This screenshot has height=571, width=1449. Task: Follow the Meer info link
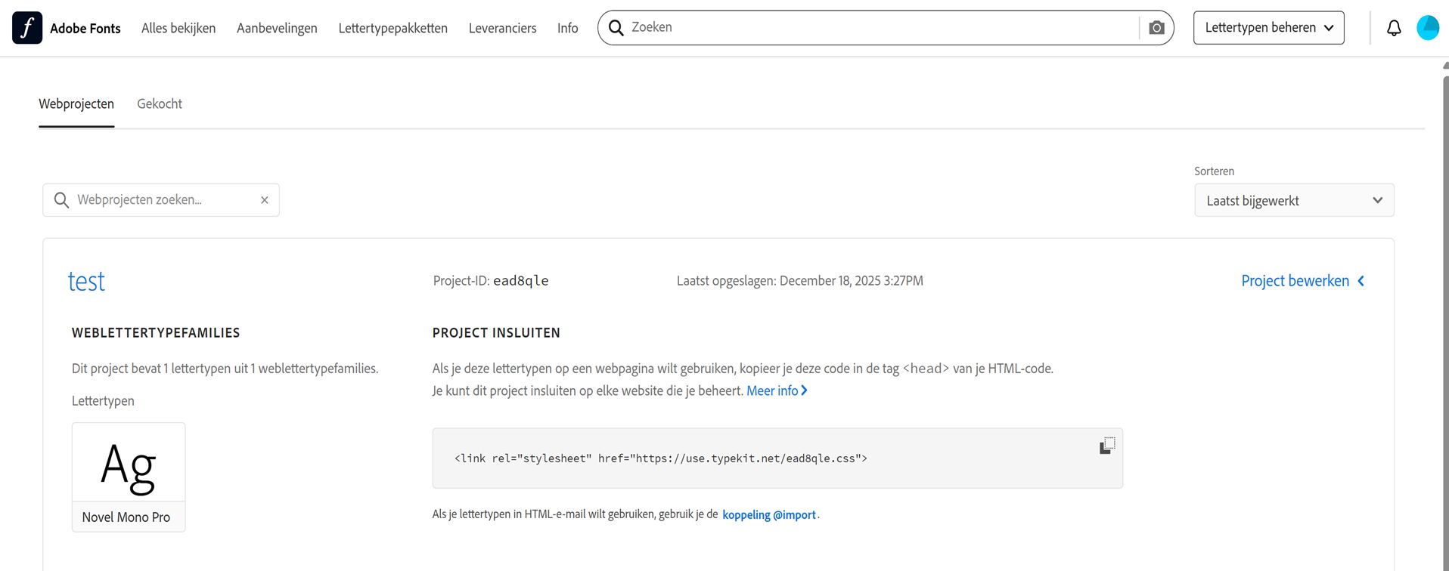click(777, 390)
